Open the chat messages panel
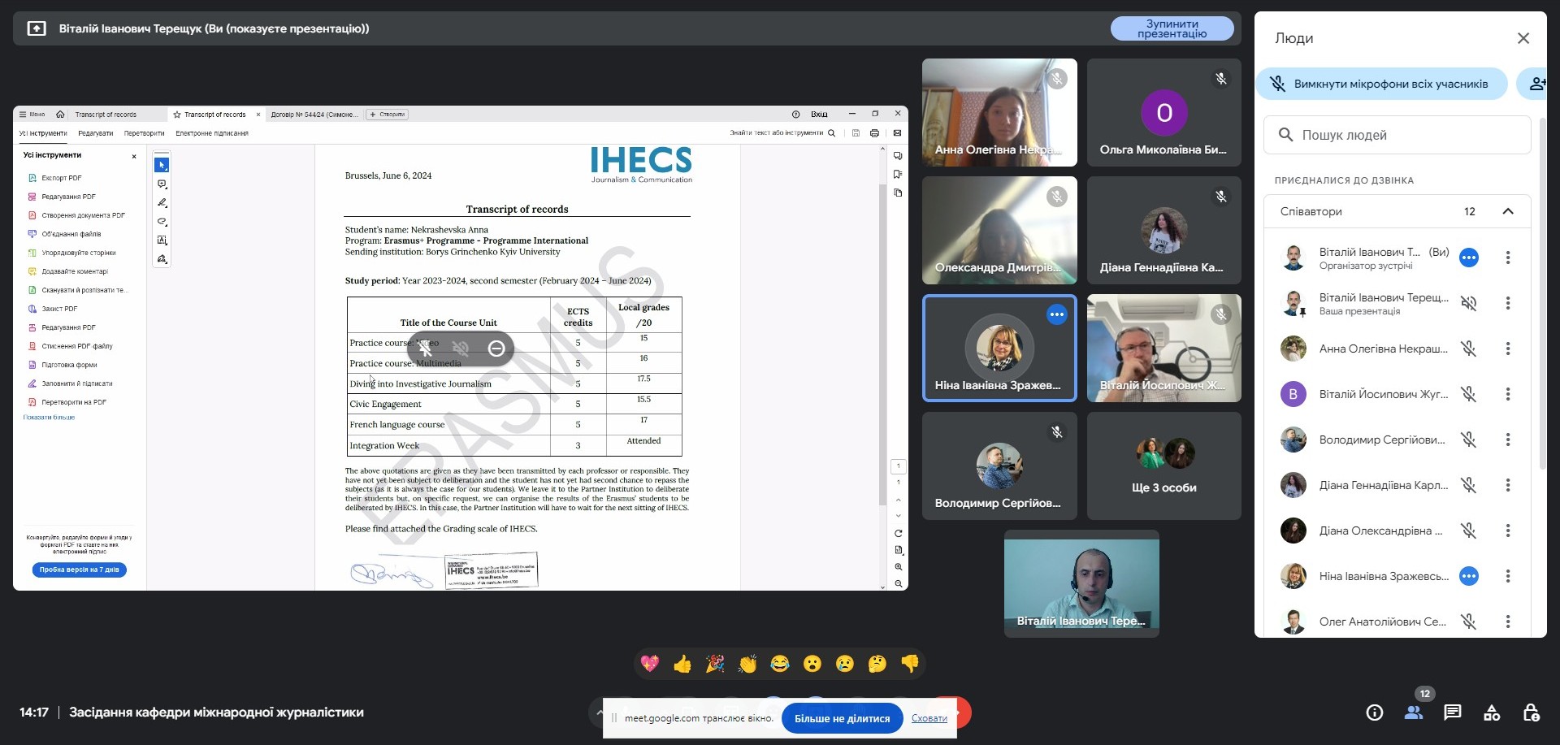 click(x=1452, y=713)
